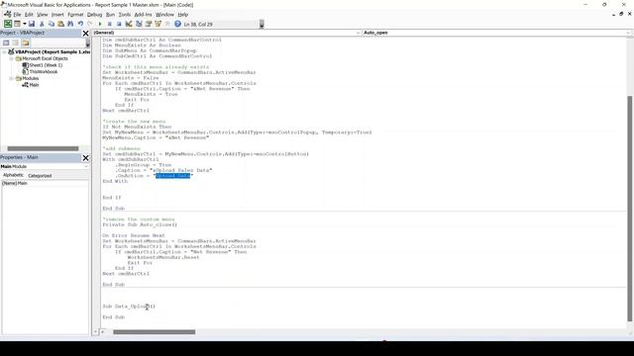Click View Object icon in Project panel
634x356 pixels.
[16, 43]
